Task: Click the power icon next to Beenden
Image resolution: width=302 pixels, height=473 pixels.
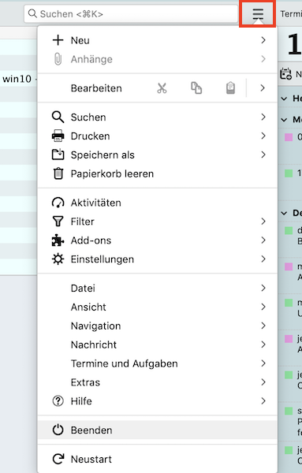Action: click(x=58, y=430)
